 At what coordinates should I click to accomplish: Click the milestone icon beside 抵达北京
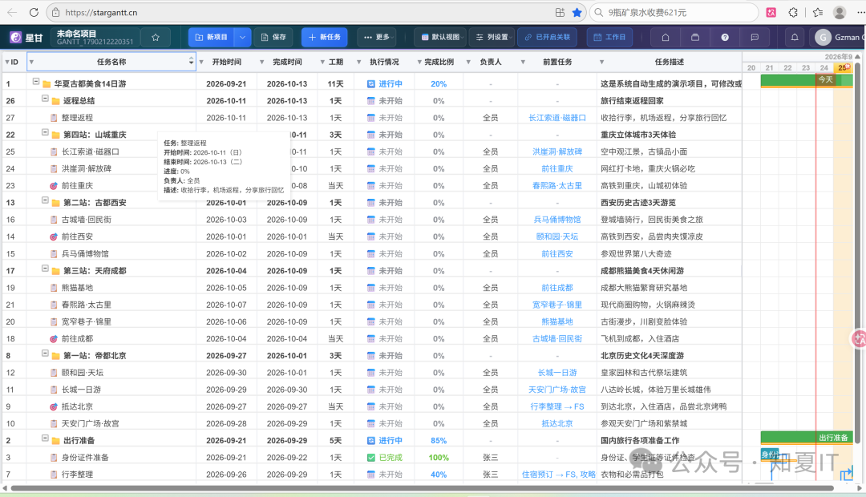coord(54,406)
